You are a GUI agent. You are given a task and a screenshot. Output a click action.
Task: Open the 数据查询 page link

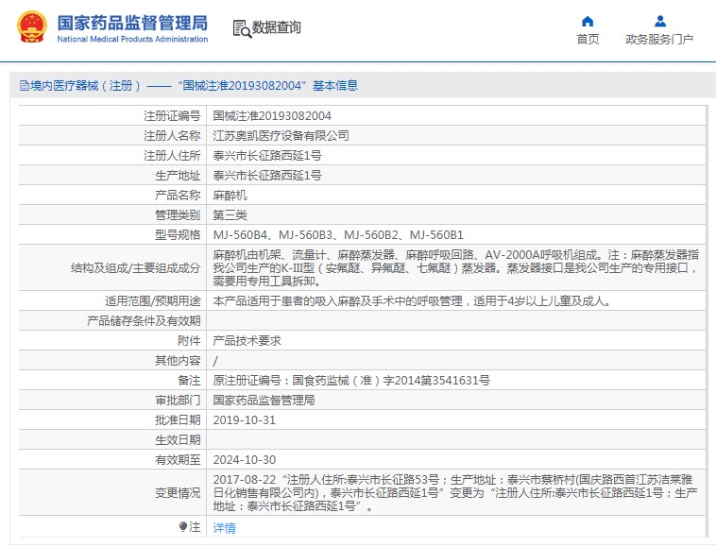point(277,28)
